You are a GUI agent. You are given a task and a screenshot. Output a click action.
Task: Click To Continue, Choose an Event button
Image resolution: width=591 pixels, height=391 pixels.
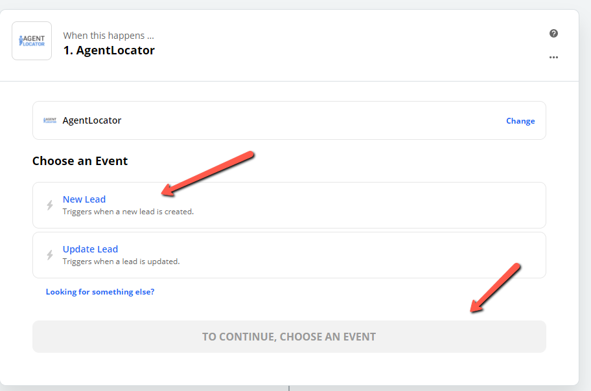pyautogui.click(x=289, y=337)
